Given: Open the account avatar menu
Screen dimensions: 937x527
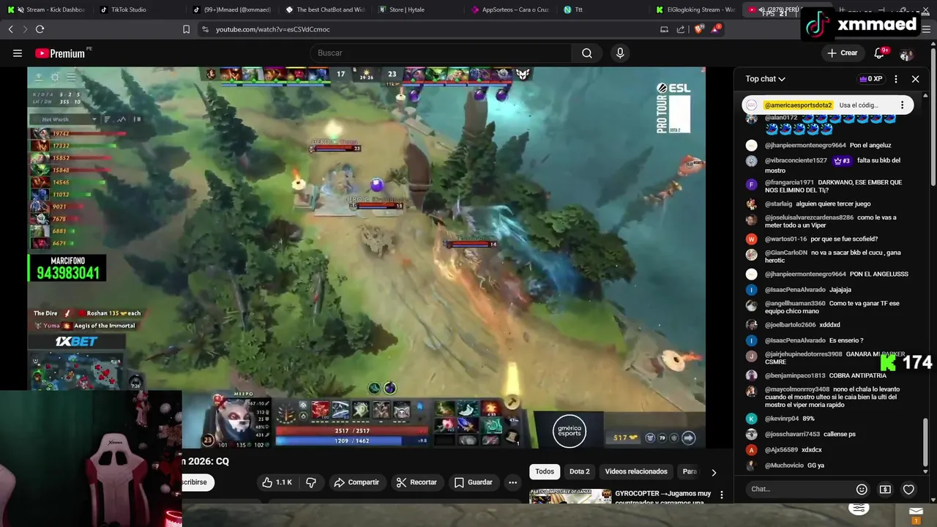Looking at the screenshot, I should (906, 53).
